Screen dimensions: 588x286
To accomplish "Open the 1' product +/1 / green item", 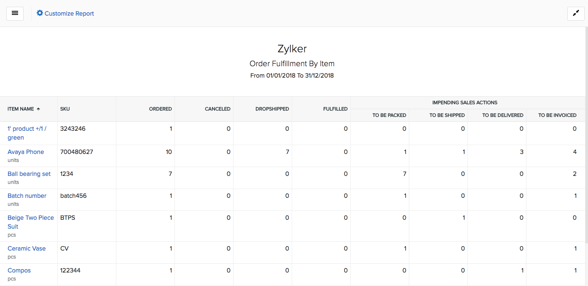I will [x=28, y=133].
